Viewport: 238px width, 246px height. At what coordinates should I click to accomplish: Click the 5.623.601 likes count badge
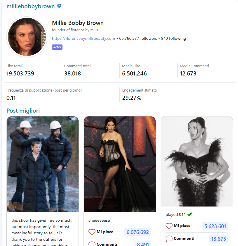[215, 226]
